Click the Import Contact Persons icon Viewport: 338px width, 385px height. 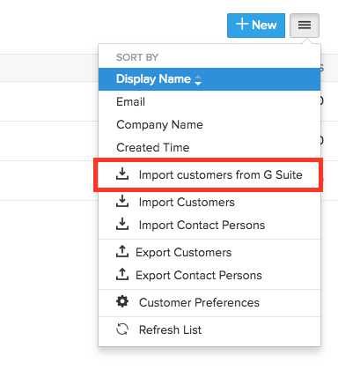coord(122,224)
